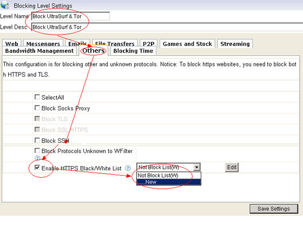Open help icon for HTTPS Black/White List
This screenshot has width=303, height=238.
point(128,168)
